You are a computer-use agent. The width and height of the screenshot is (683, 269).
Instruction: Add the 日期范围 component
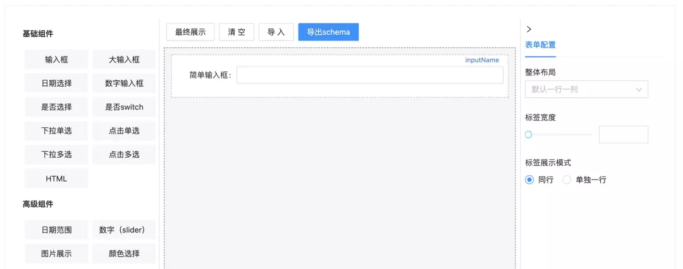tap(56, 230)
